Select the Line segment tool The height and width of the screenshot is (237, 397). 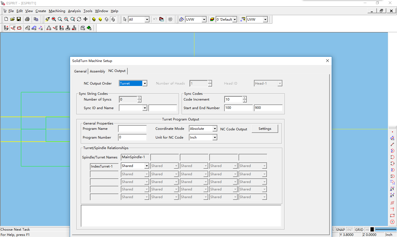click(392, 144)
